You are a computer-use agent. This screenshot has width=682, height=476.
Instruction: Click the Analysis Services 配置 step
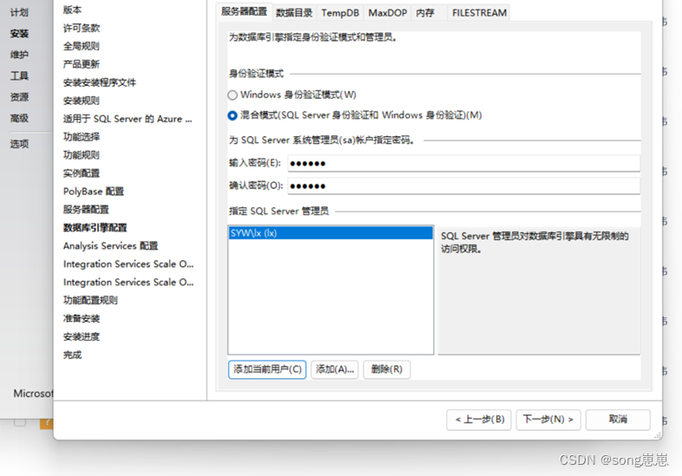(x=110, y=246)
